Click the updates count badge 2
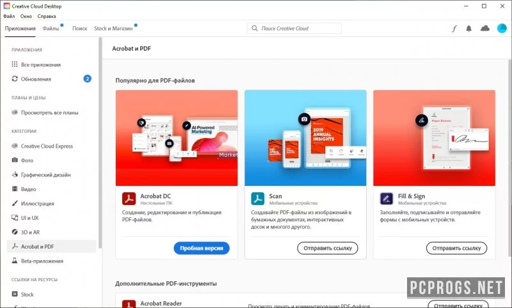 pos(87,79)
